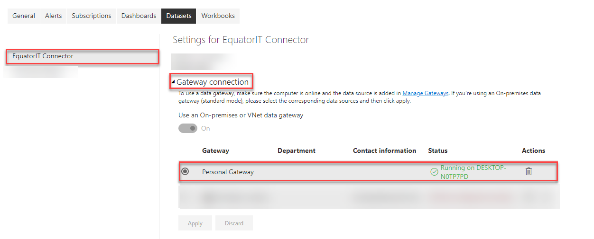Viewport: 594px width, 239px height.
Task: Select EquatorIT Connector in the dataset list
Action: 43,56
